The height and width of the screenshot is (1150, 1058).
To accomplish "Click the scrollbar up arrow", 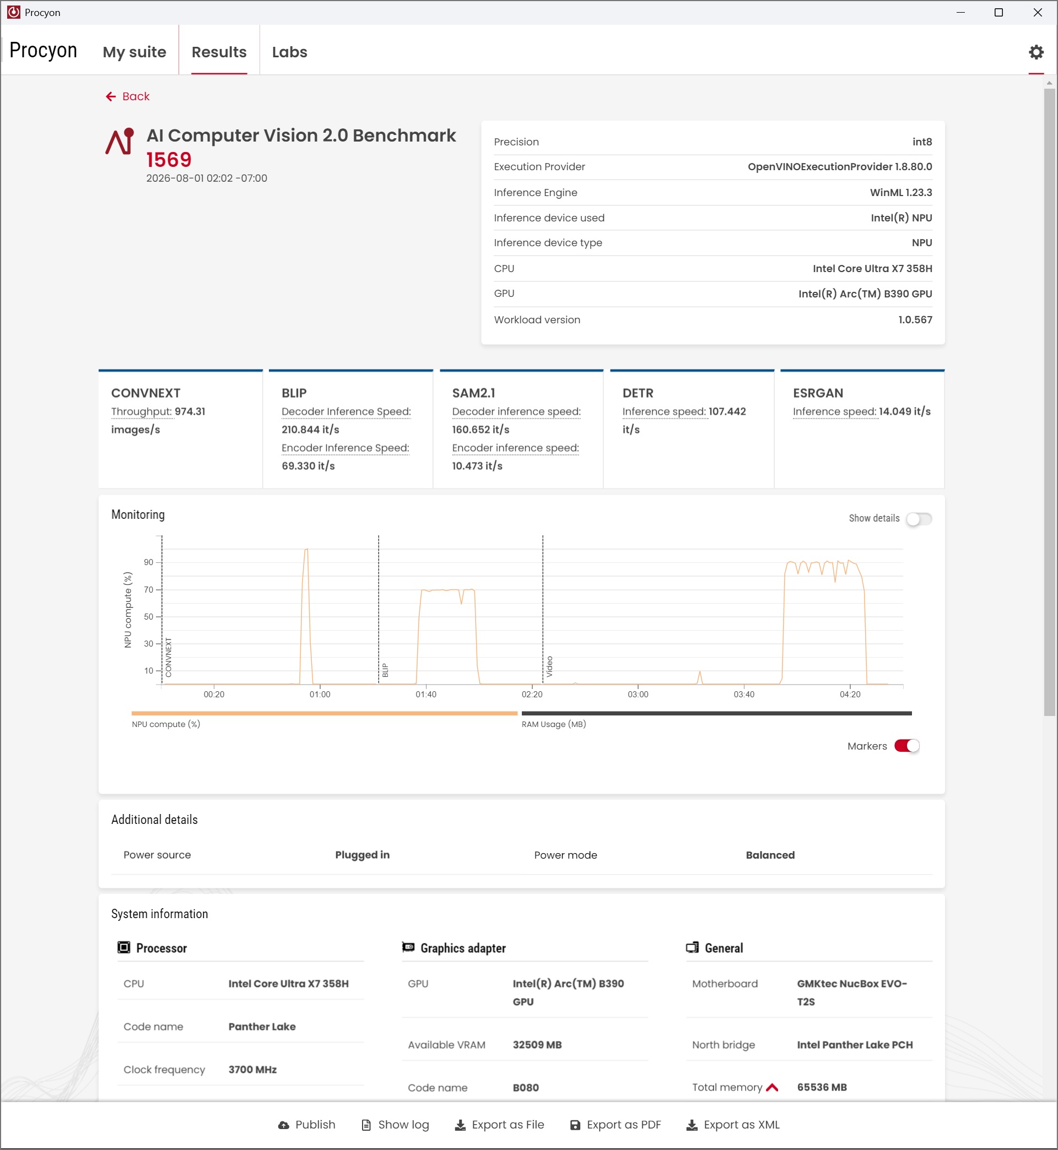I will 1049,83.
